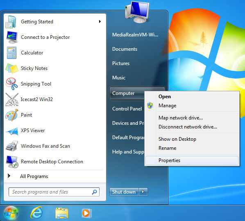Open Pictures from the Start menu
The height and width of the screenshot is (221, 245).
pos(121,63)
